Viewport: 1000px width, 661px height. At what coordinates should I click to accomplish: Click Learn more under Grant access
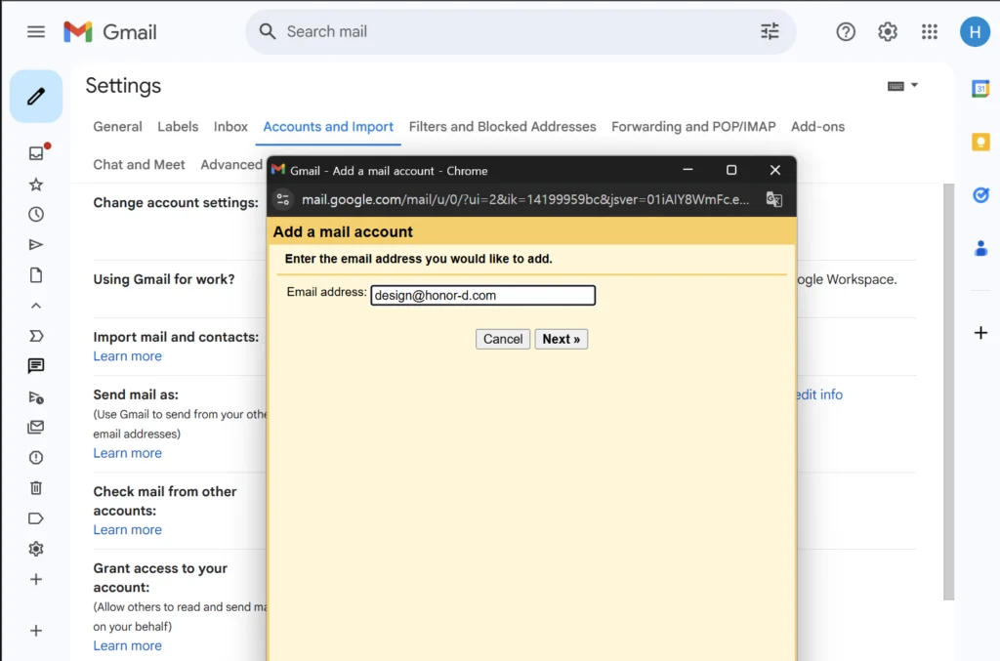point(128,645)
